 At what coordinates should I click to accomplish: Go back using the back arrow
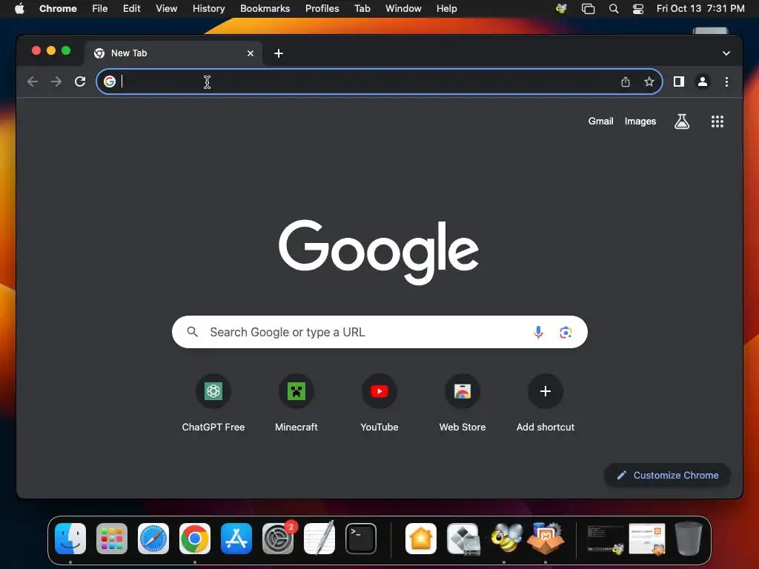[33, 81]
